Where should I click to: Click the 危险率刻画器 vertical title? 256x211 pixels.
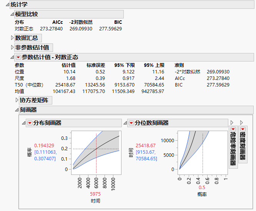click(x=233, y=148)
